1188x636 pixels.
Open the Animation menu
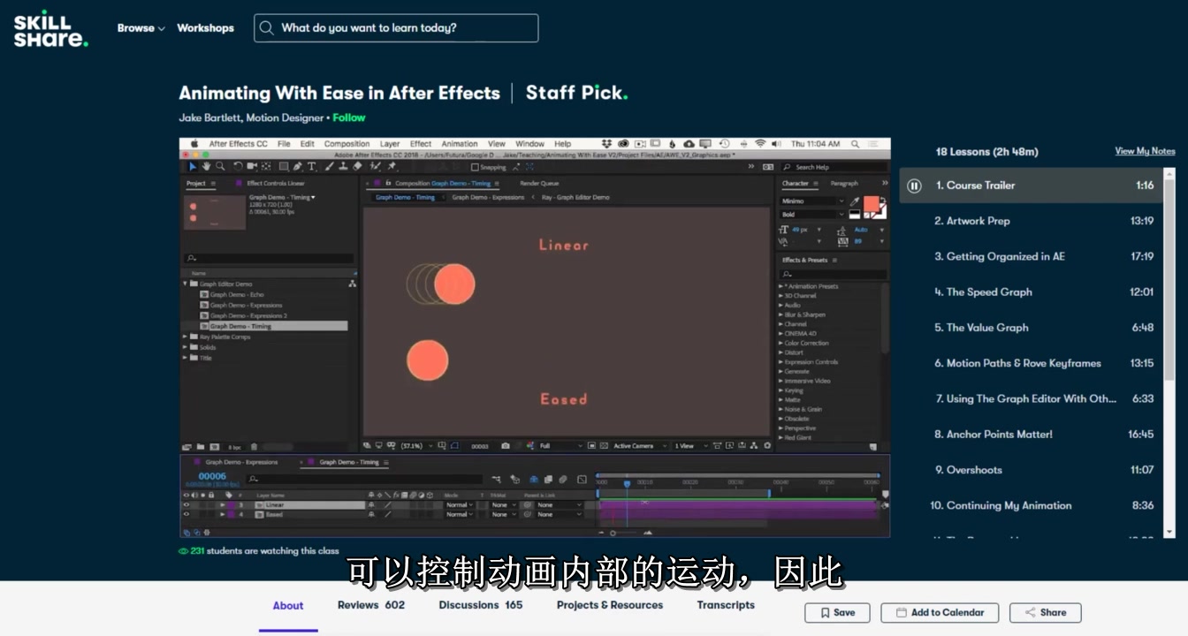459,144
